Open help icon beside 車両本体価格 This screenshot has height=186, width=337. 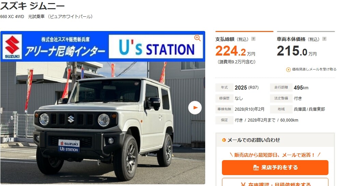click(324, 39)
